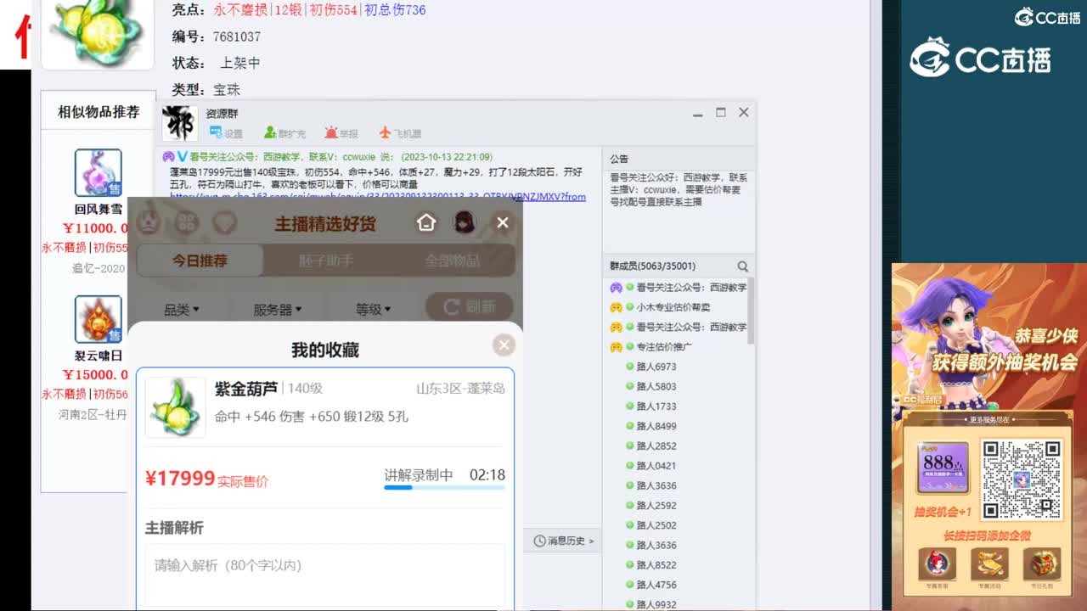Expand the 等级 level dropdown

coord(374,310)
